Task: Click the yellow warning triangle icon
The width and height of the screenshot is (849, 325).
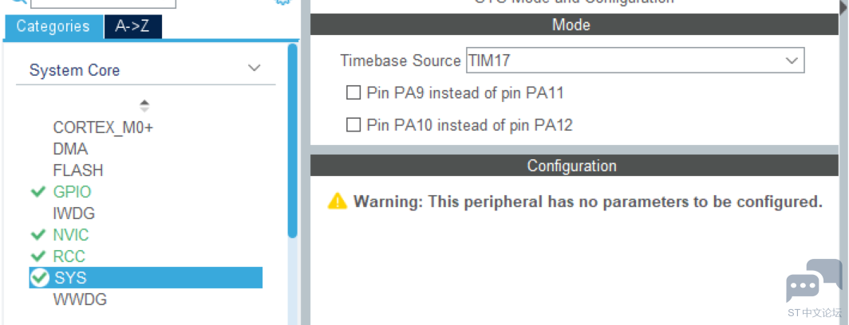Action: click(338, 202)
